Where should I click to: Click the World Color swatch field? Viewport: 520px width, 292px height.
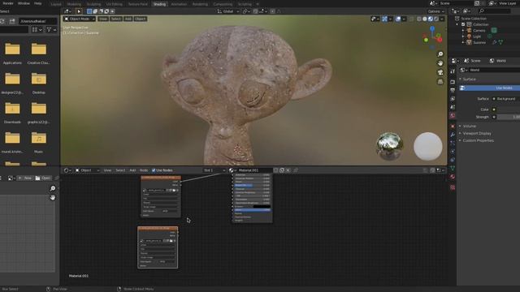508,109
